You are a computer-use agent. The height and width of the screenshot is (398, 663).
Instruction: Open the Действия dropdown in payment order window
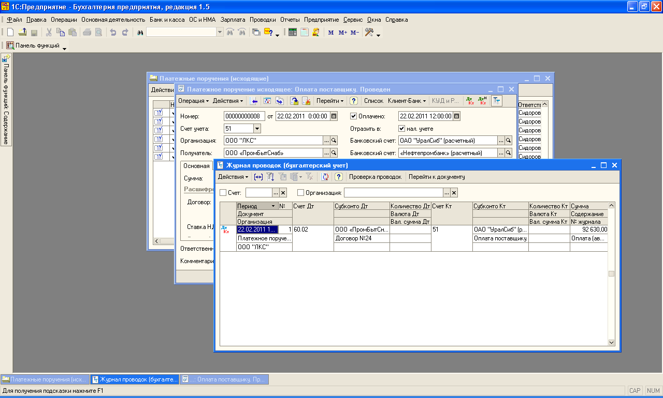[x=228, y=101]
